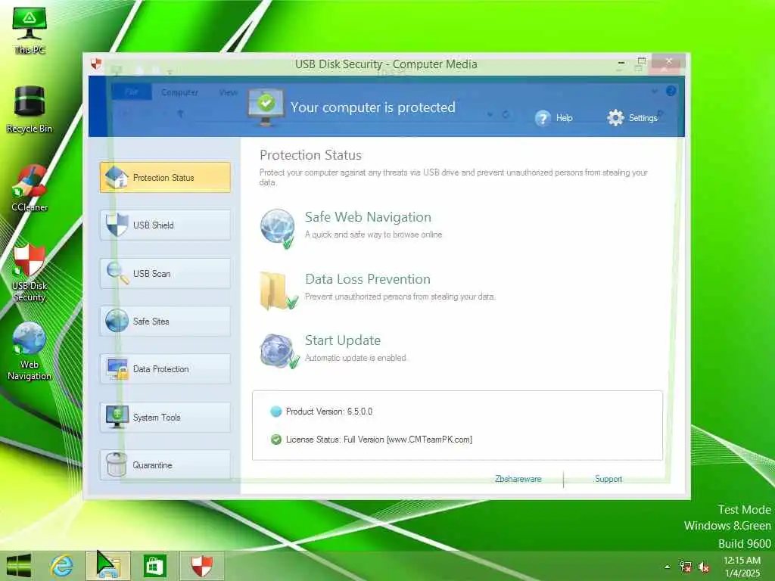Click the Product Version: 6.5.0.0 text

[329, 411]
